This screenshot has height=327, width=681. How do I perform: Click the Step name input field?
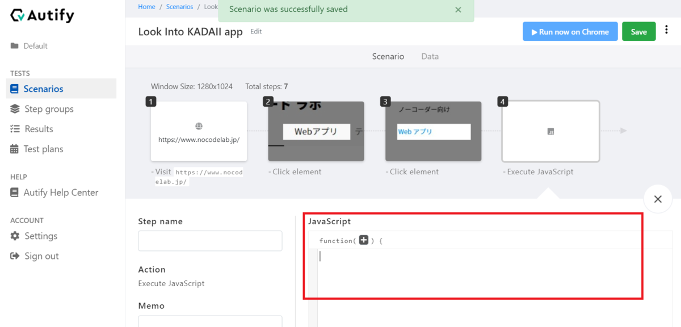[x=210, y=241]
